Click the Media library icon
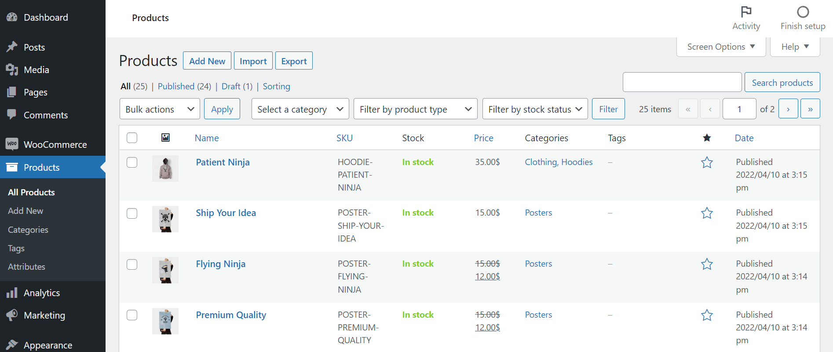 point(12,70)
